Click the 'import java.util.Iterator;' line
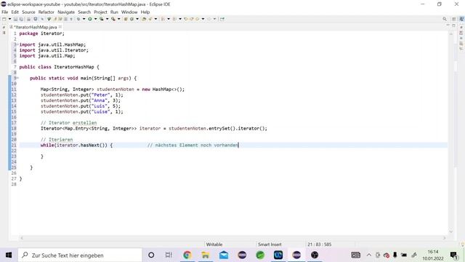 54,50
